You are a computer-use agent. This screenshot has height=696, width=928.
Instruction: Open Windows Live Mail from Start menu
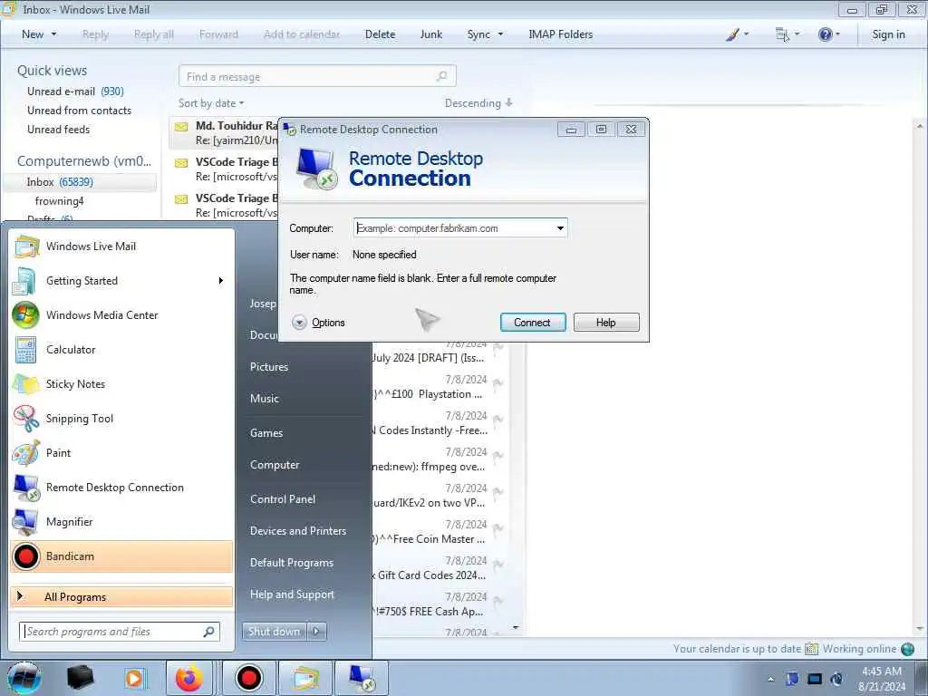tap(121, 246)
